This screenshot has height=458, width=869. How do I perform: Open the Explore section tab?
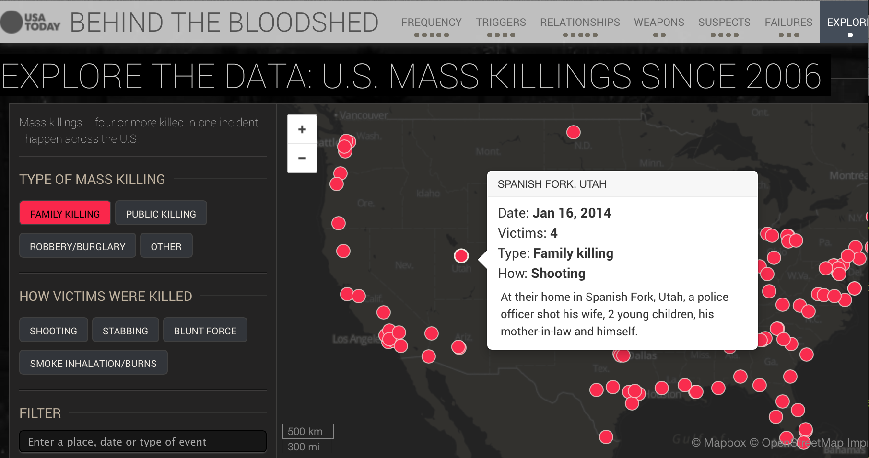845,23
